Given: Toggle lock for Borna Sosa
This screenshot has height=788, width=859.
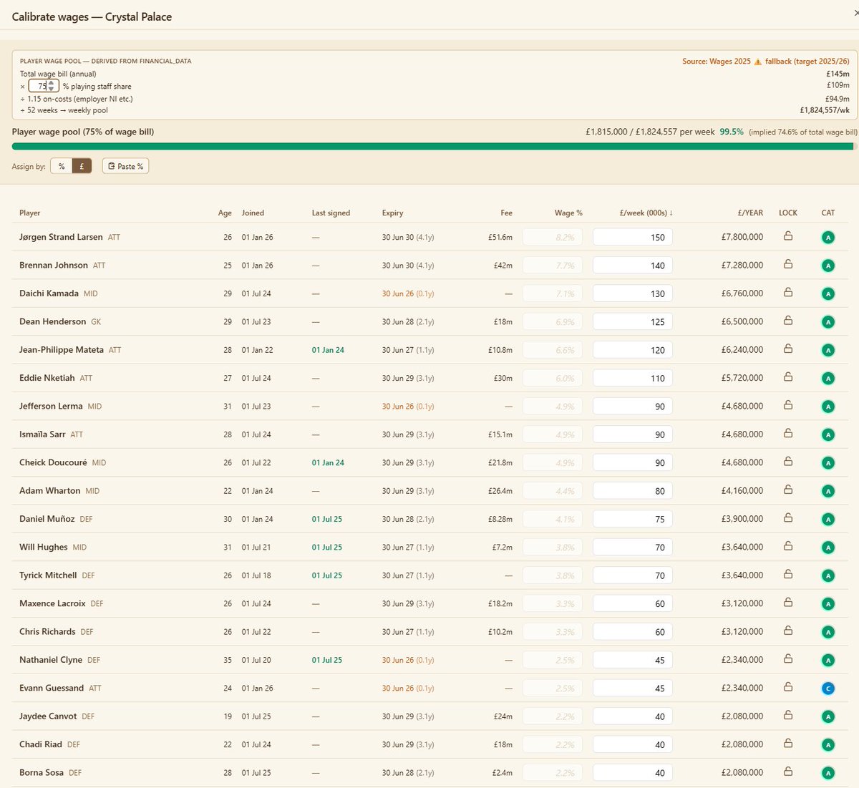Looking at the screenshot, I should [x=788, y=772].
